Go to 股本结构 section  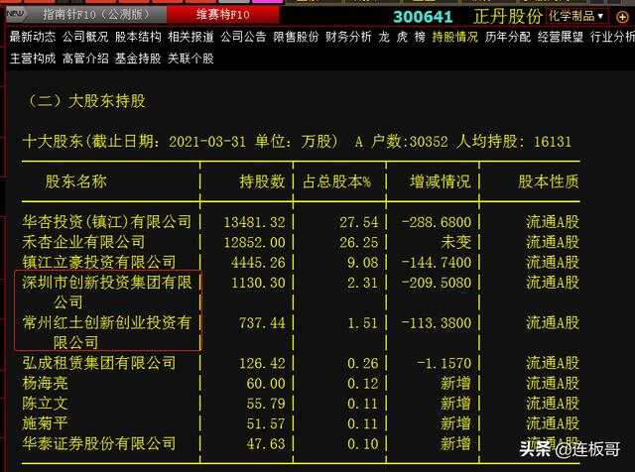(x=138, y=37)
